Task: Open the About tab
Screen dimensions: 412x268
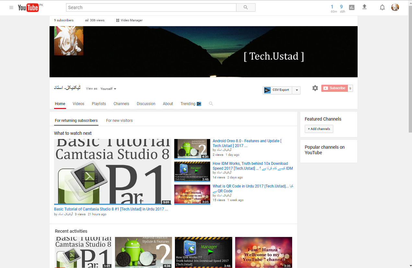Action: click(x=168, y=104)
